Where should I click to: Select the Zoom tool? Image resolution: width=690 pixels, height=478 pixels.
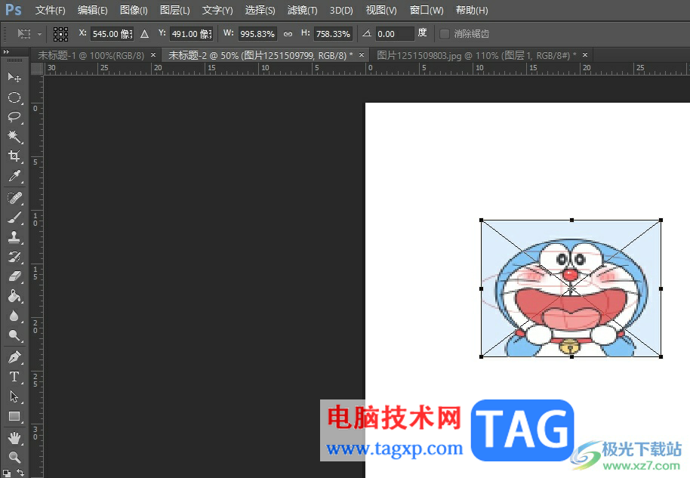[14, 458]
